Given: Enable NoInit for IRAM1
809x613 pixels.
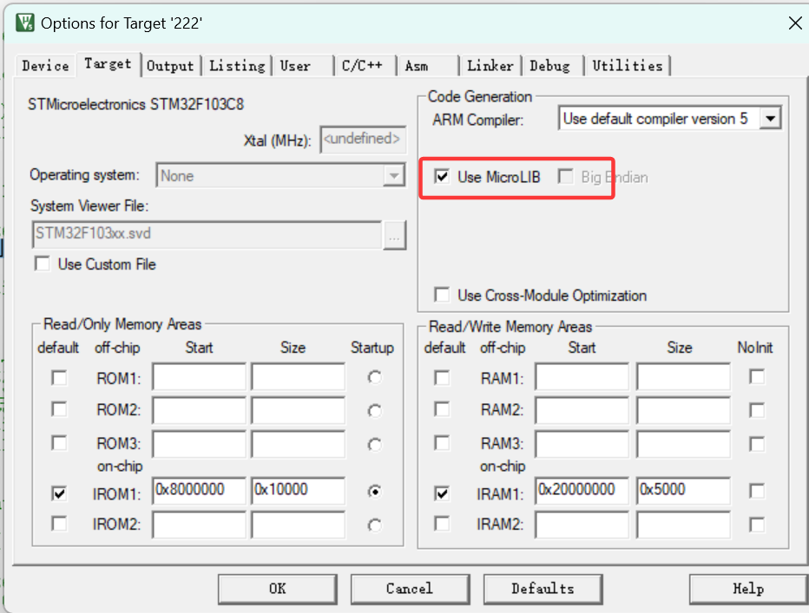Looking at the screenshot, I should pos(757,491).
